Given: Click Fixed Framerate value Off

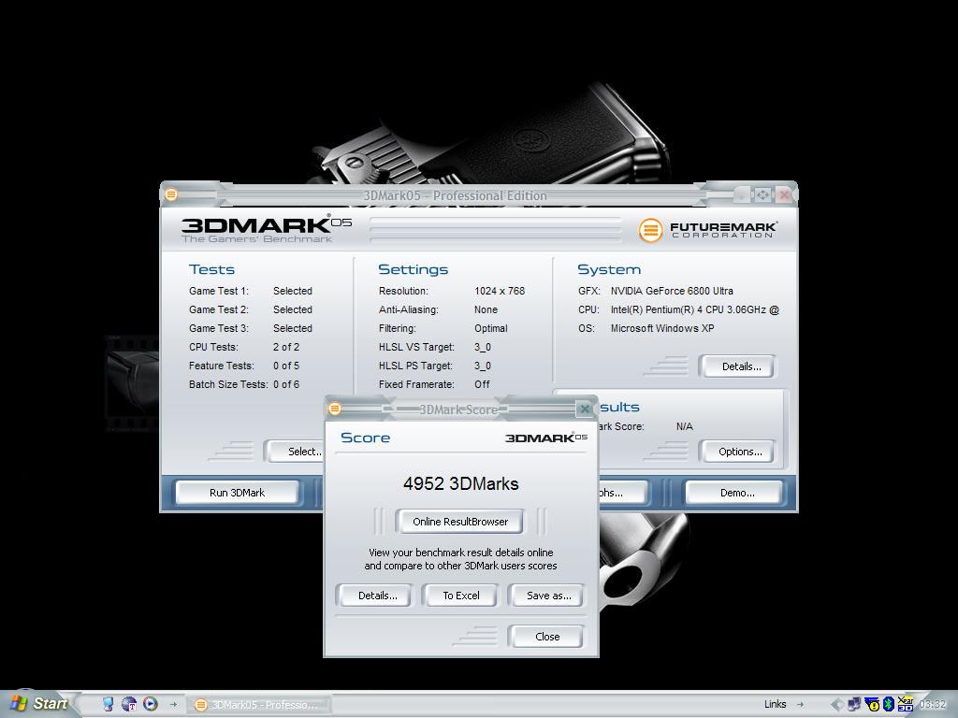Looking at the screenshot, I should pyautogui.click(x=482, y=384).
